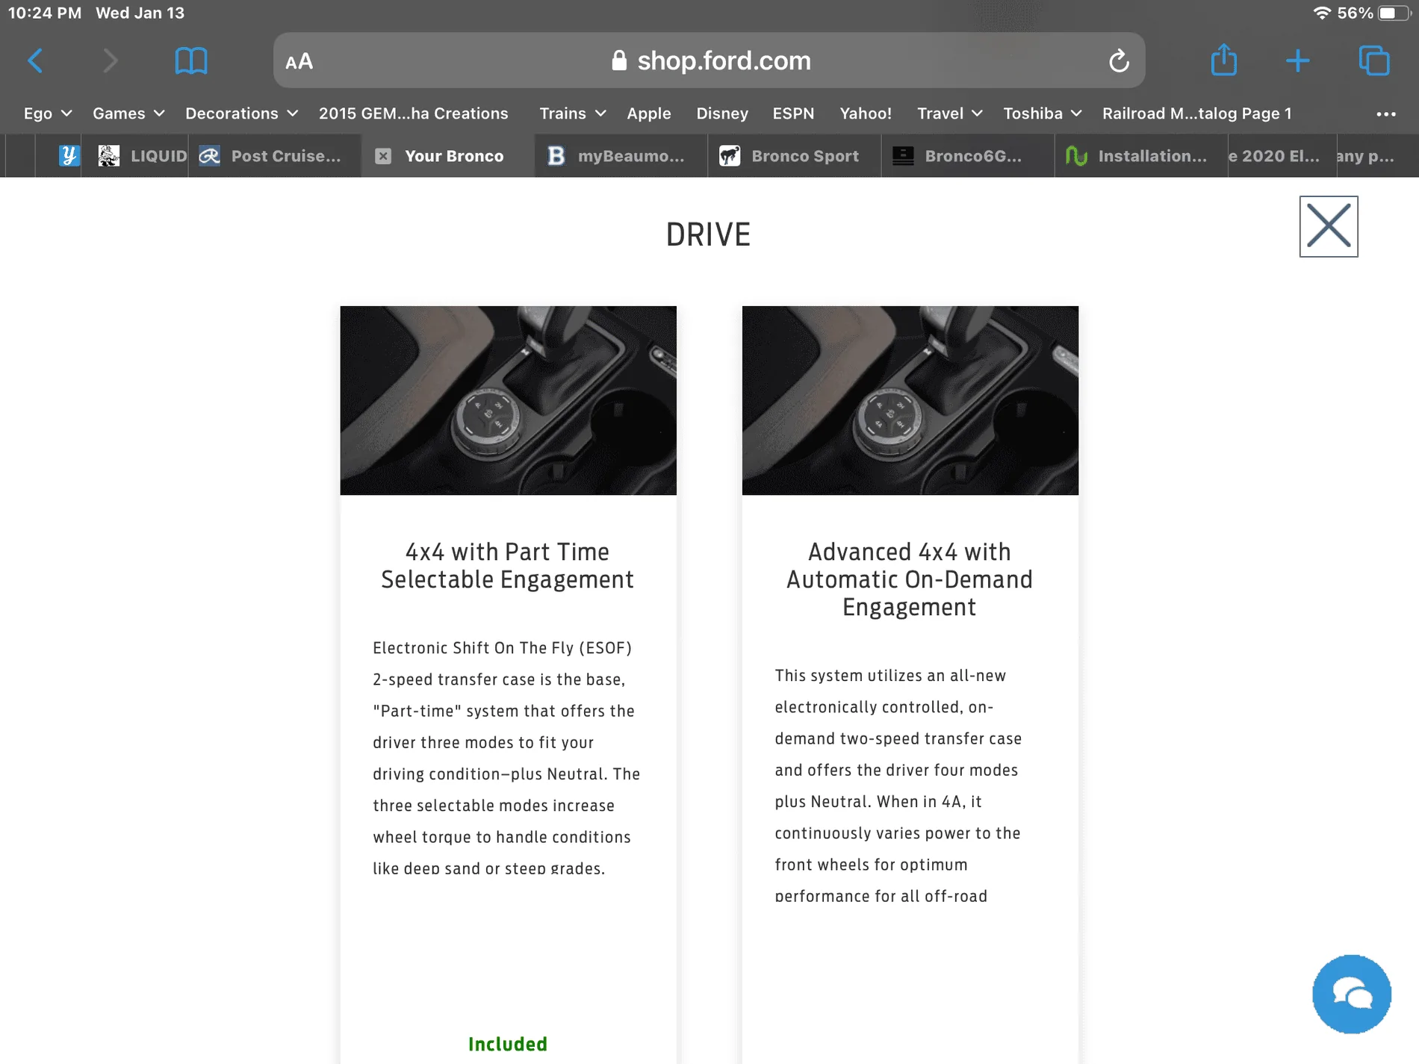Tap the reload page icon
Viewport: 1419px width, 1064px height.
click(1119, 60)
